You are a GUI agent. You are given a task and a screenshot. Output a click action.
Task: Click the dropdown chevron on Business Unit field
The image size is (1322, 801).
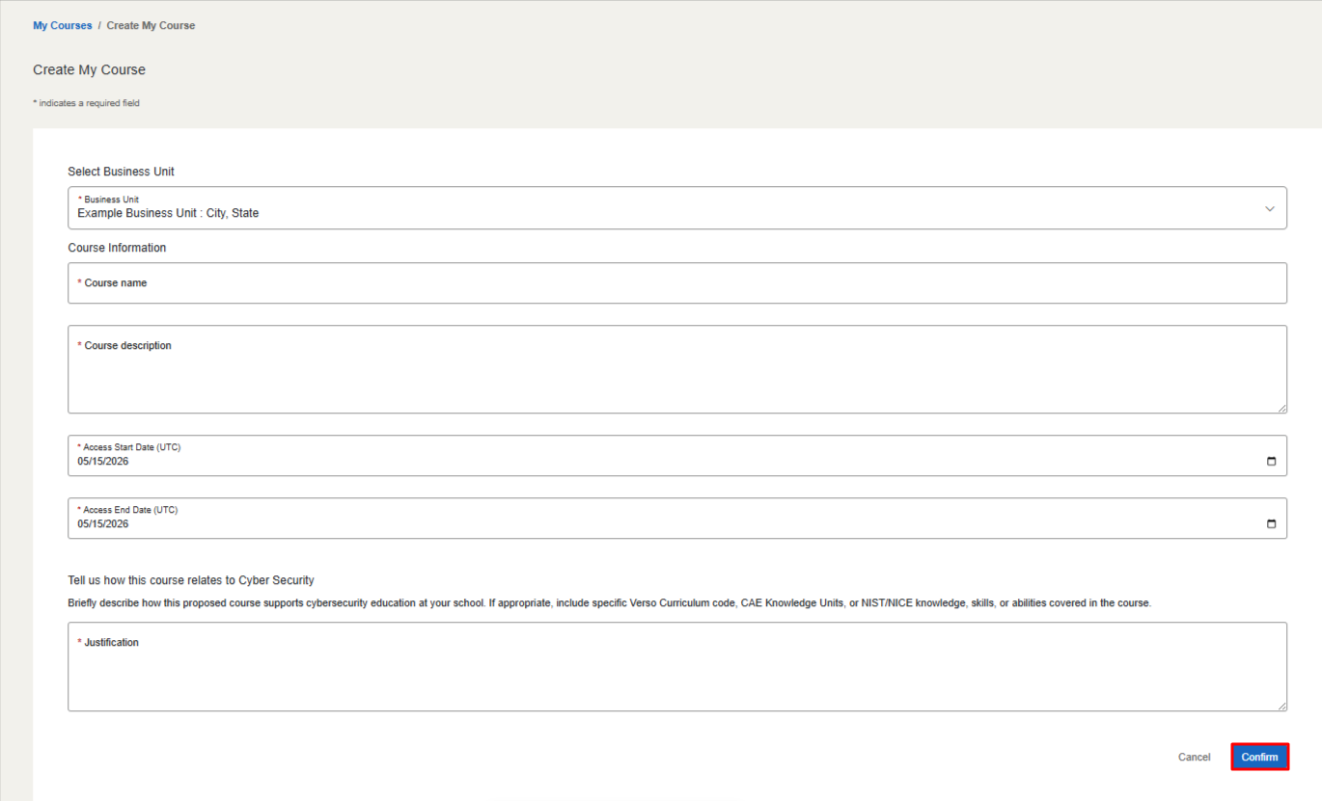pyautogui.click(x=1270, y=208)
